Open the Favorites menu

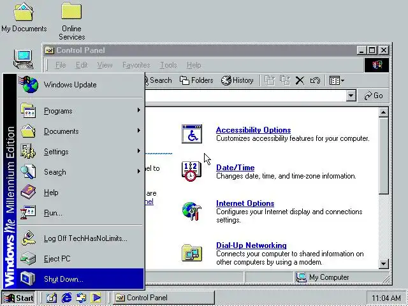[136, 65]
